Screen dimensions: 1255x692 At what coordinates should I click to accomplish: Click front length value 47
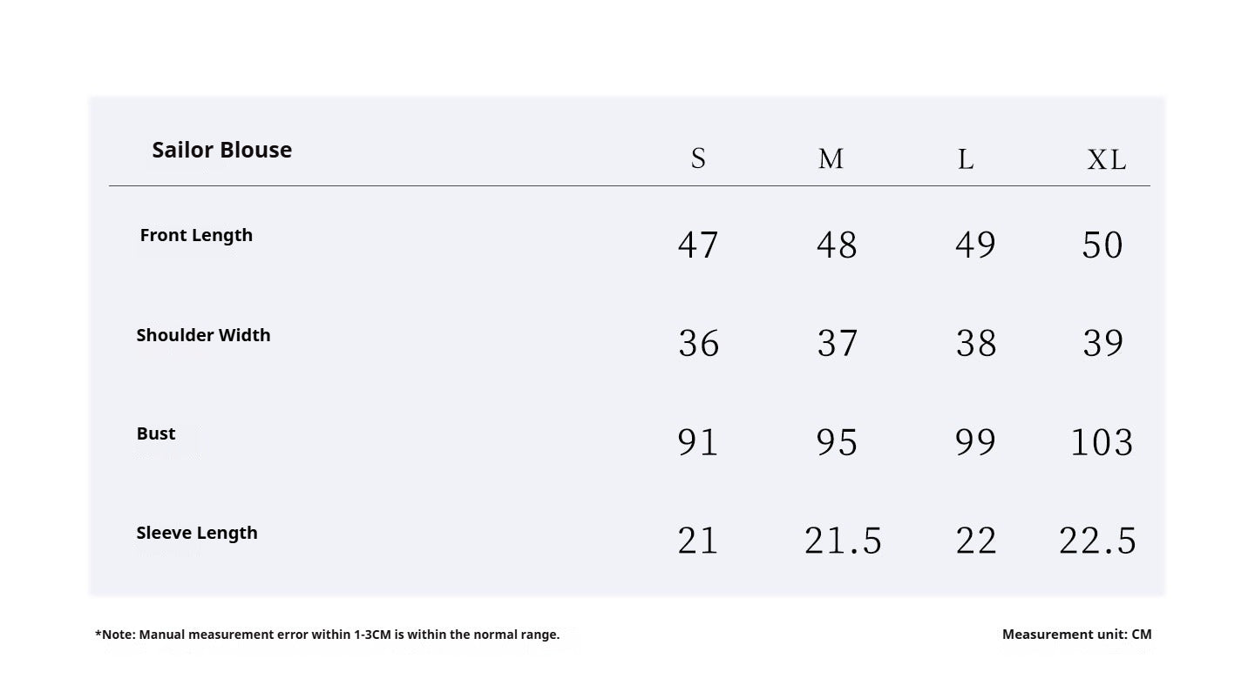coord(698,245)
